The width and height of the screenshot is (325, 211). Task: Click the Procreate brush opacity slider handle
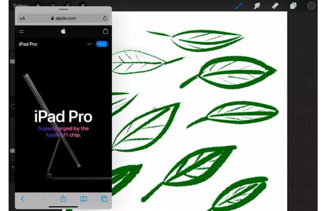pyautogui.click(x=12, y=151)
